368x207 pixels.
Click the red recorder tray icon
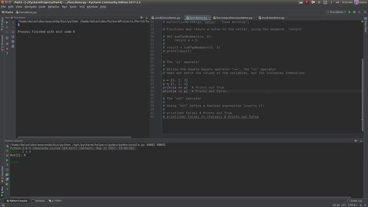[306, 2]
